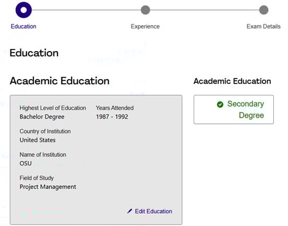Select the Secondary Degree status box
Viewport: 288px width, 226px height.
tap(234, 109)
